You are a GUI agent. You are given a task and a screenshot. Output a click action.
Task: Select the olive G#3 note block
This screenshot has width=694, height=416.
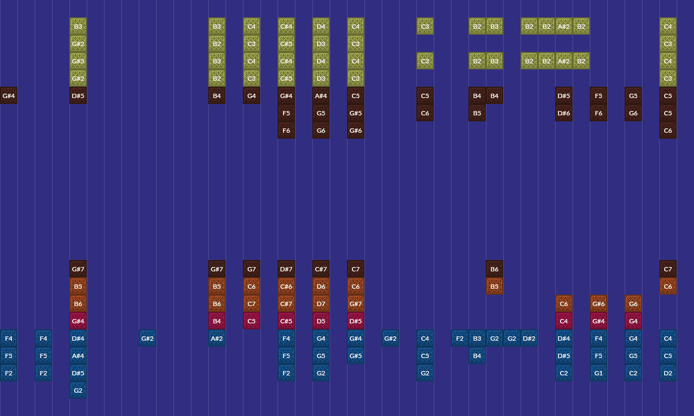[x=78, y=61]
